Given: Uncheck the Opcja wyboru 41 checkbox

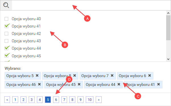Looking at the screenshot, I should coord(6,26).
